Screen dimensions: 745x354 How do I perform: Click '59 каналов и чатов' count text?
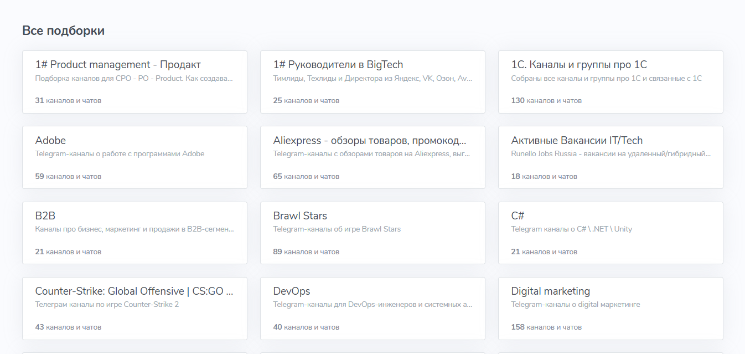click(x=68, y=176)
